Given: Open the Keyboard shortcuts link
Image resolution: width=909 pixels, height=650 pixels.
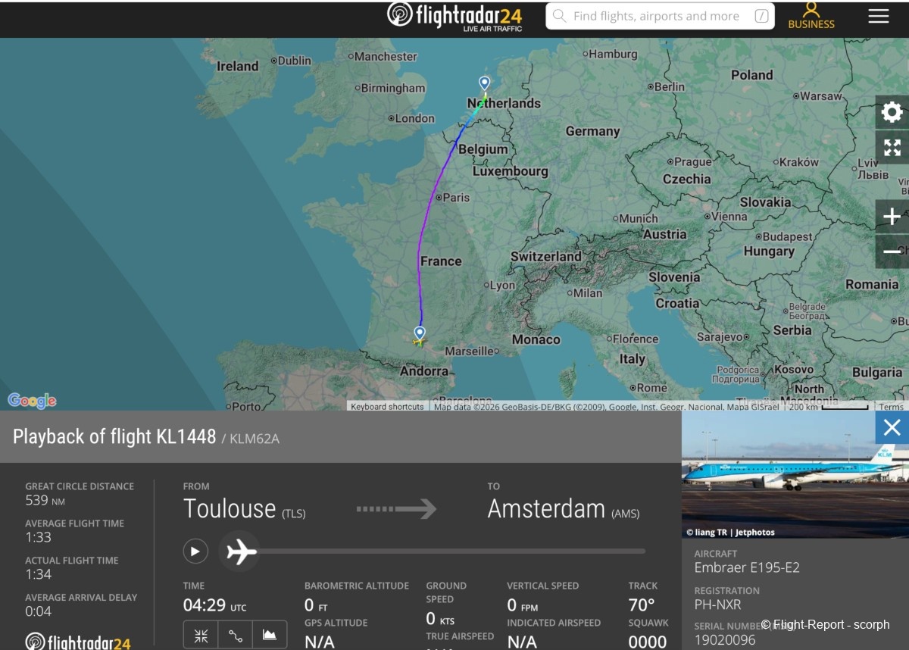Looking at the screenshot, I should [387, 407].
